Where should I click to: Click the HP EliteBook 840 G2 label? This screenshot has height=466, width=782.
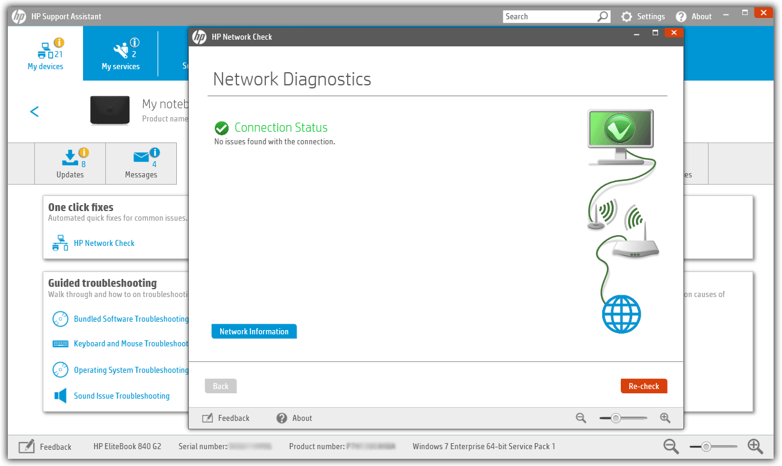[127, 447]
